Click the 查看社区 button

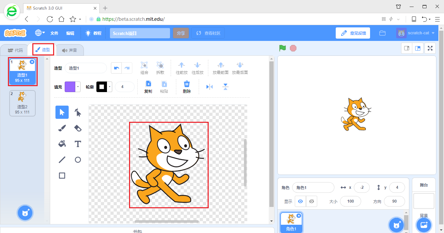[208, 33]
